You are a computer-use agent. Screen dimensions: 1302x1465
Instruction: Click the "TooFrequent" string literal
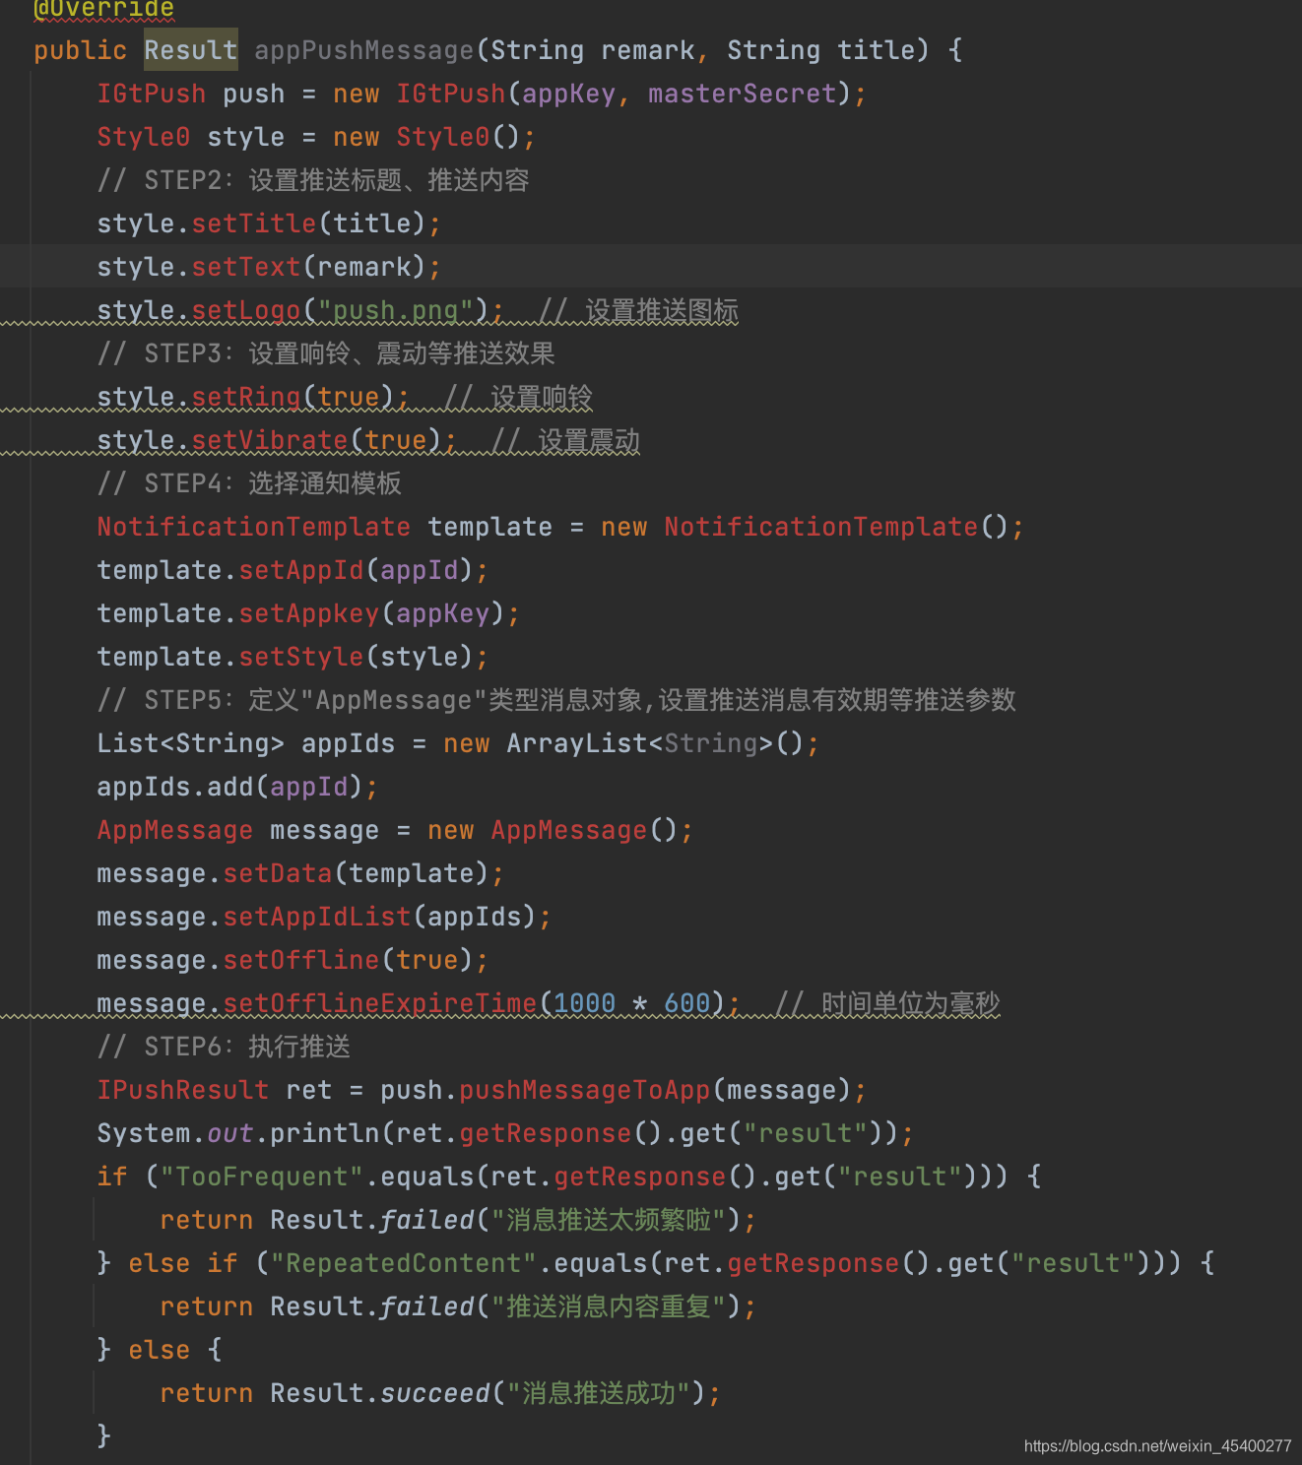coord(262,1177)
